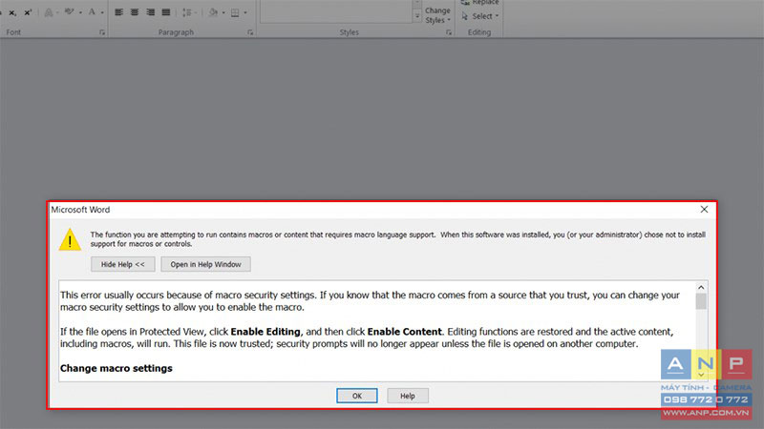Open the text highlight color dropdown arrow
The image size is (764, 429).
(80, 12)
